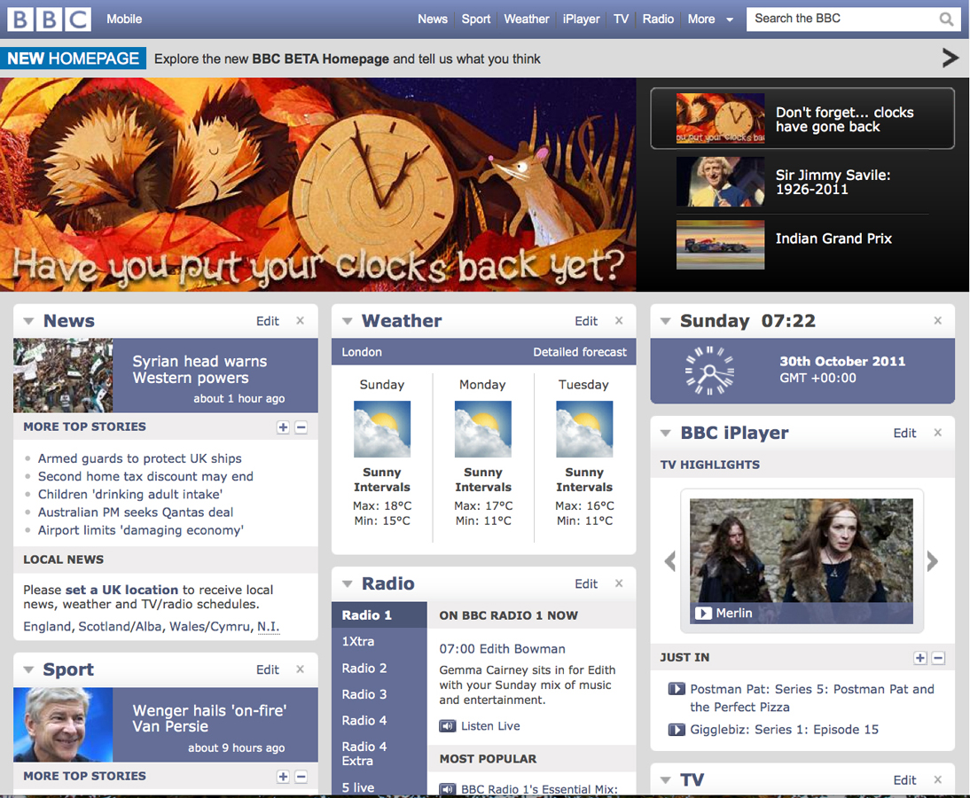Close the Sunday clock module
The width and height of the screenshot is (970, 798).
tap(938, 320)
